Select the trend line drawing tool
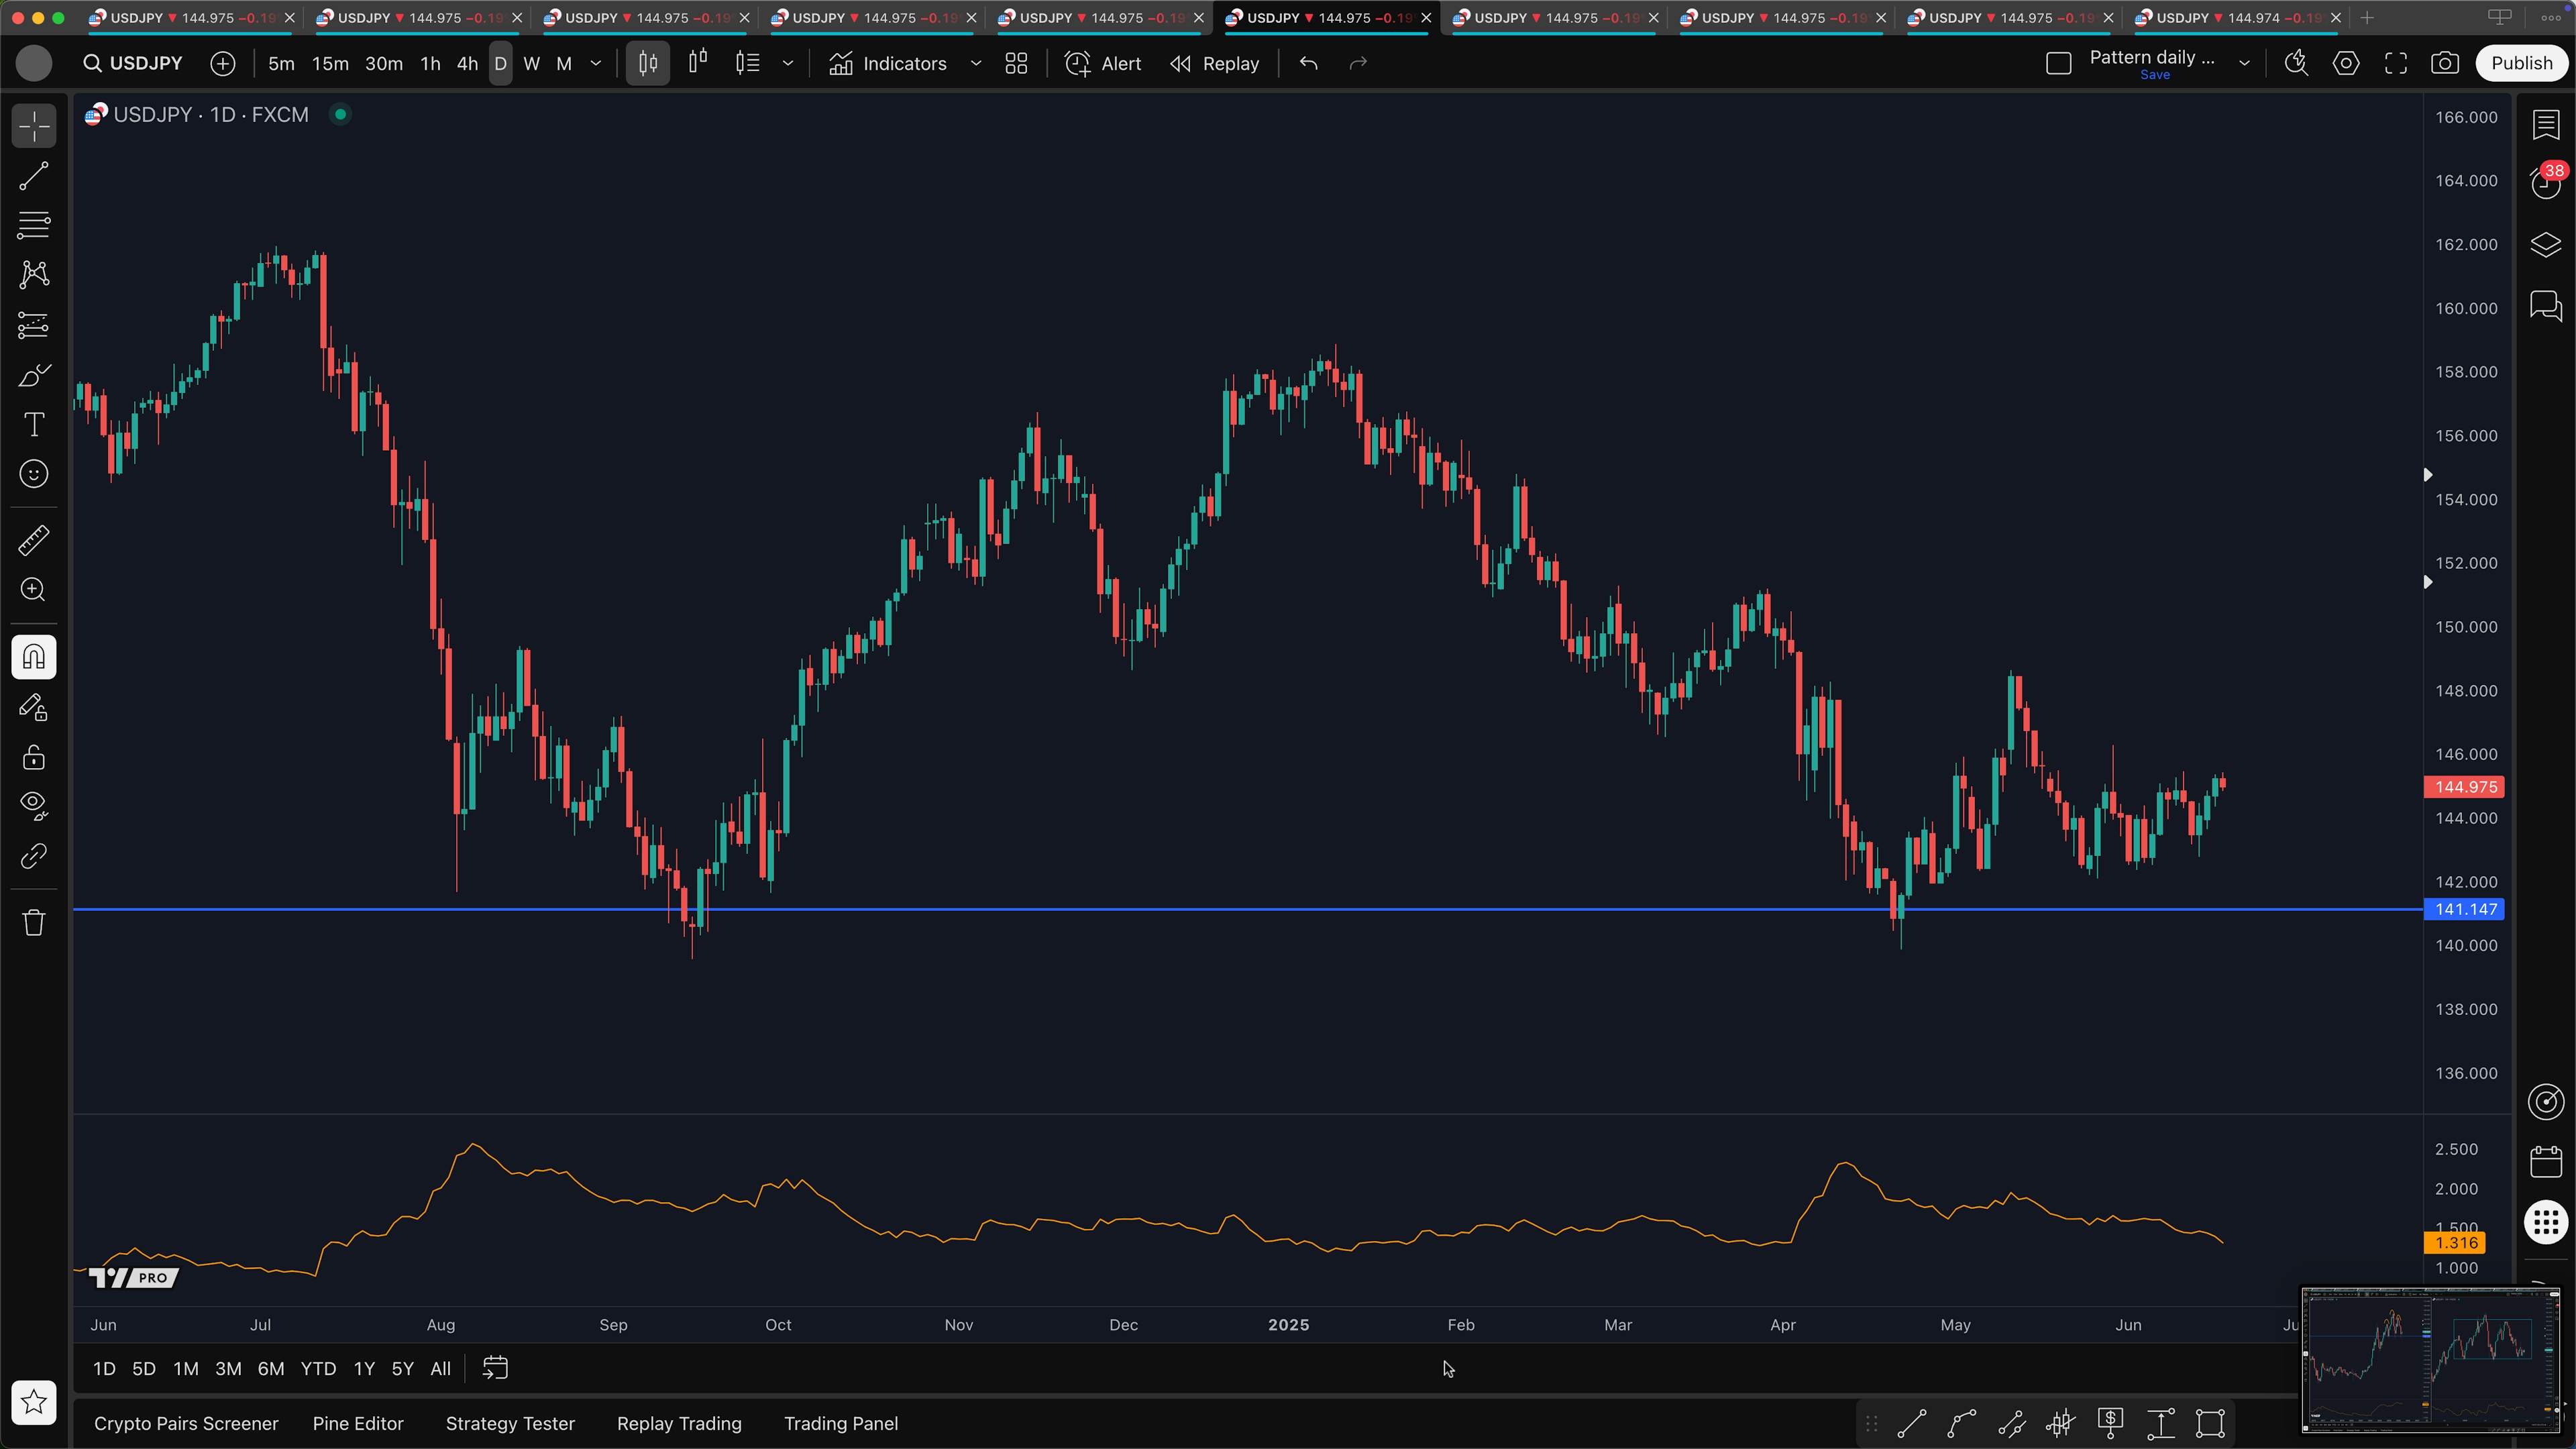This screenshot has height=1449, width=2576. coord(33,177)
